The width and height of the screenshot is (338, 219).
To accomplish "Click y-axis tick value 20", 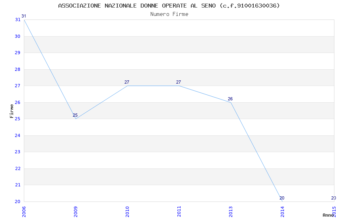I will tap(17, 201).
